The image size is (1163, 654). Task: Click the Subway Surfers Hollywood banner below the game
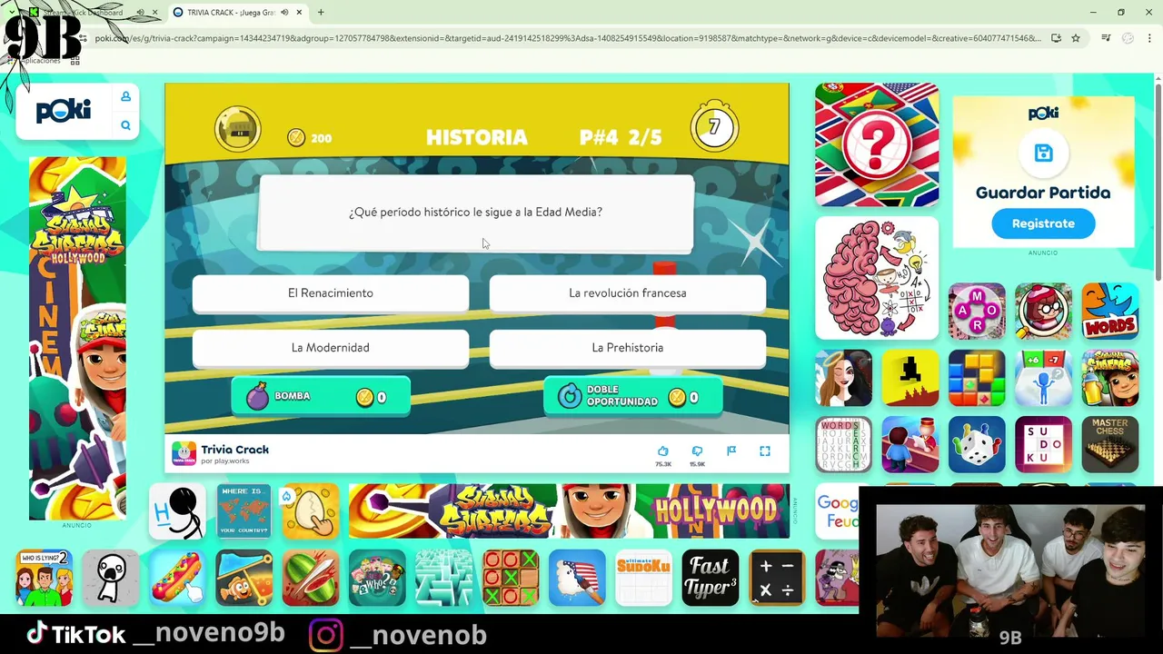point(569,510)
